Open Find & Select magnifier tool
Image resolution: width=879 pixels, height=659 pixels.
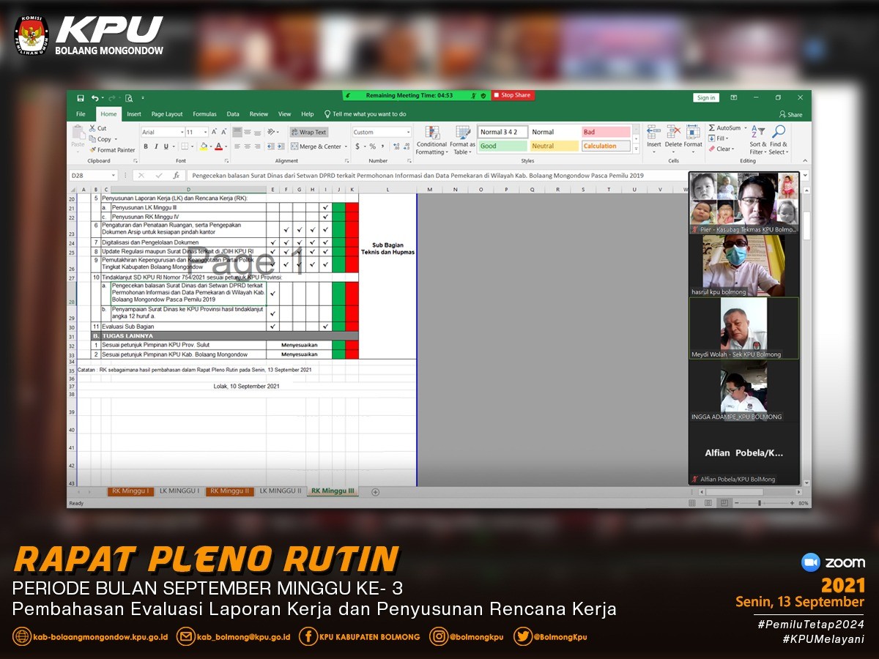coord(779,139)
